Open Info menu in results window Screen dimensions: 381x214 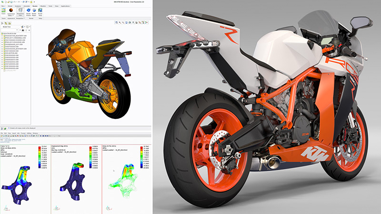pyautogui.click(x=18, y=133)
